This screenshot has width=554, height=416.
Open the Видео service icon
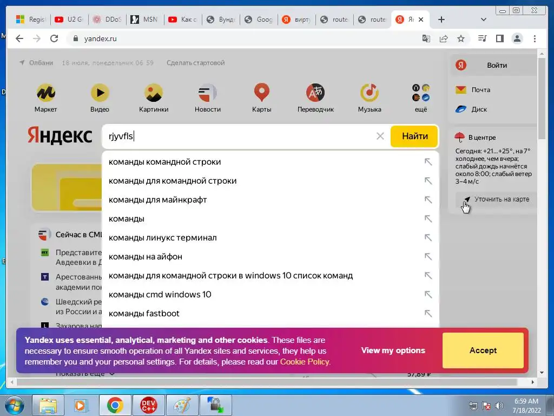tap(100, 93)
